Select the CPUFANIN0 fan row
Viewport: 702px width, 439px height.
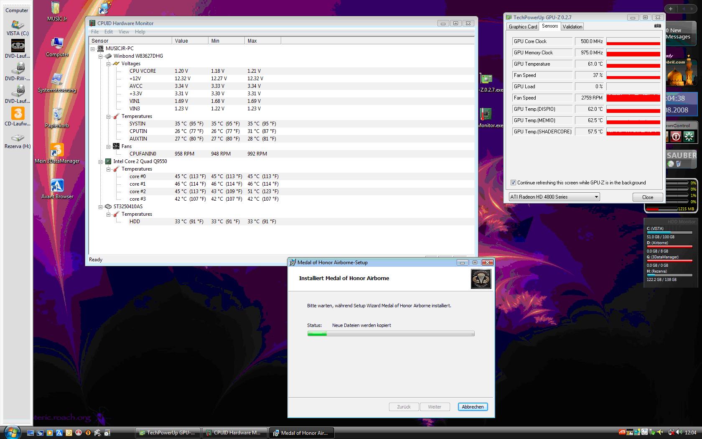pyautogui.click(x=281, y=154)
